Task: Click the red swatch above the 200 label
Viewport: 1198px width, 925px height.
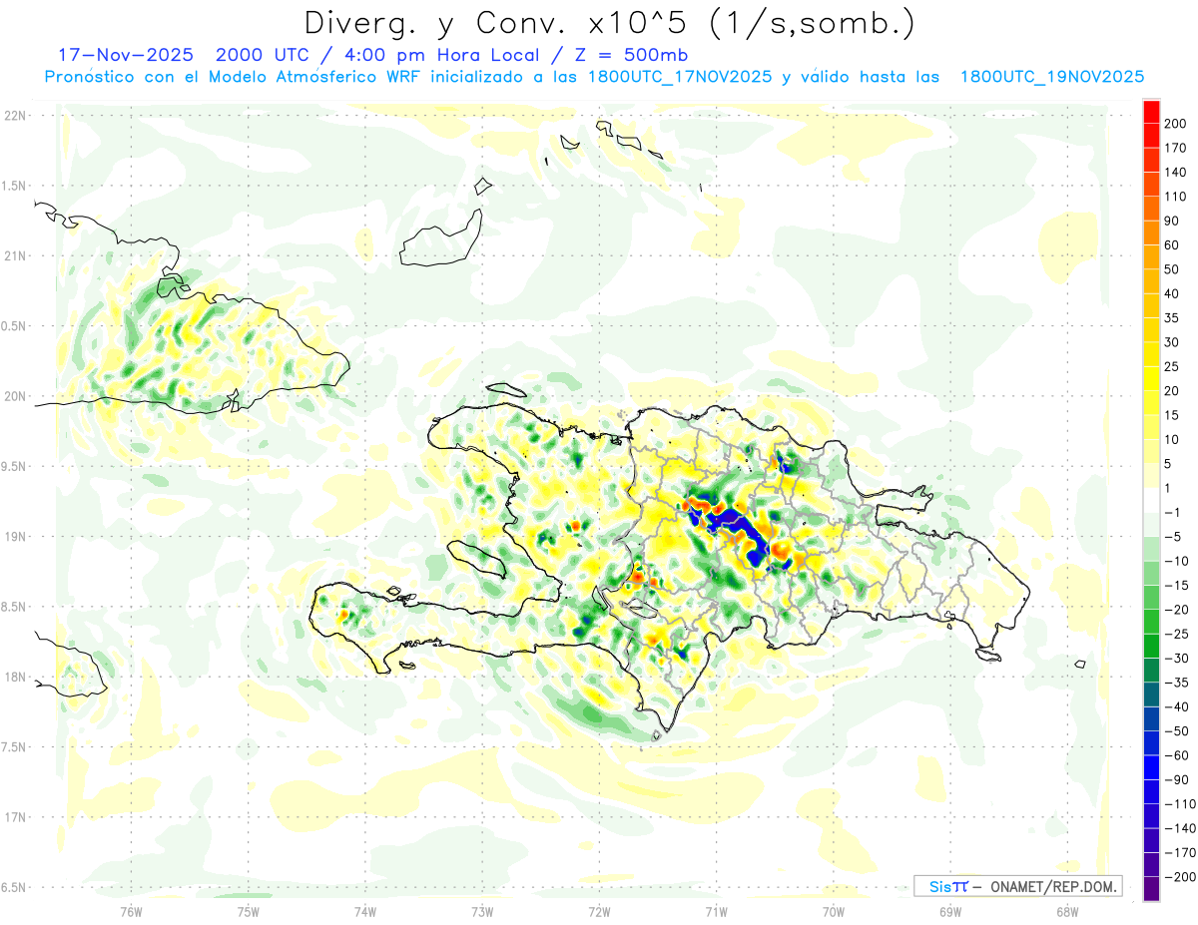Action: tap(1151, 111)
